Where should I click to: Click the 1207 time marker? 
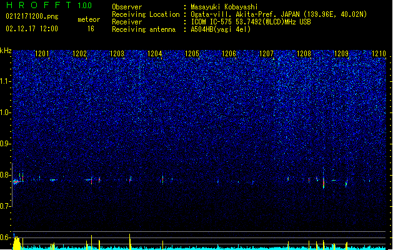pos(266,54)
